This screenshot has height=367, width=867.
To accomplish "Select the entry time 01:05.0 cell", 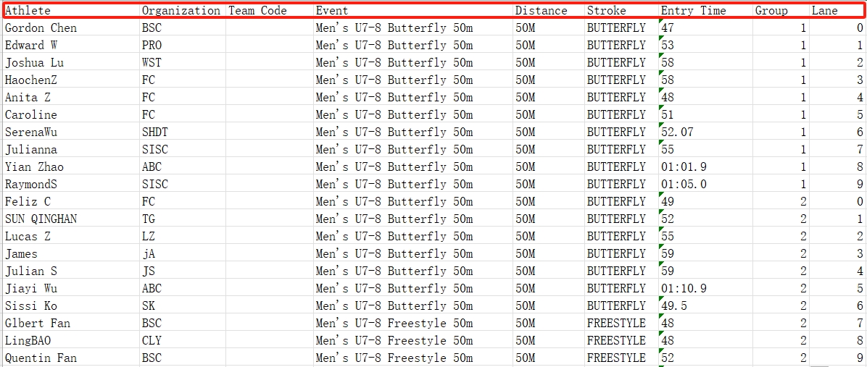I will click(705, 185).
